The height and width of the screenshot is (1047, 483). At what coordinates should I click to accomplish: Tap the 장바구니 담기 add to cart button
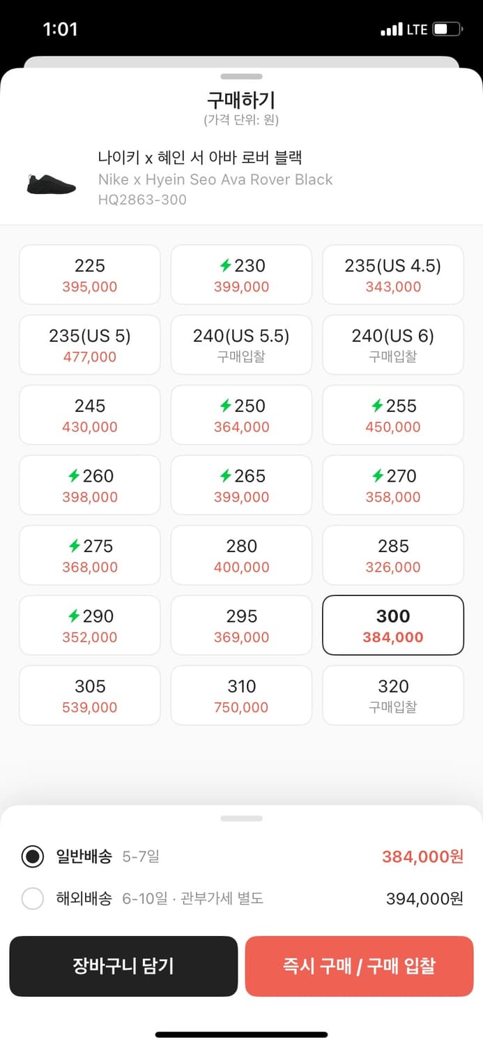pyautogui.click(x=123, y=966)
